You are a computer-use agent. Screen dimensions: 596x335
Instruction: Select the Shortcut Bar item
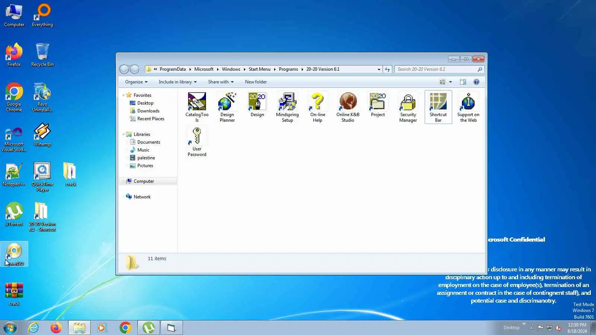438,107
